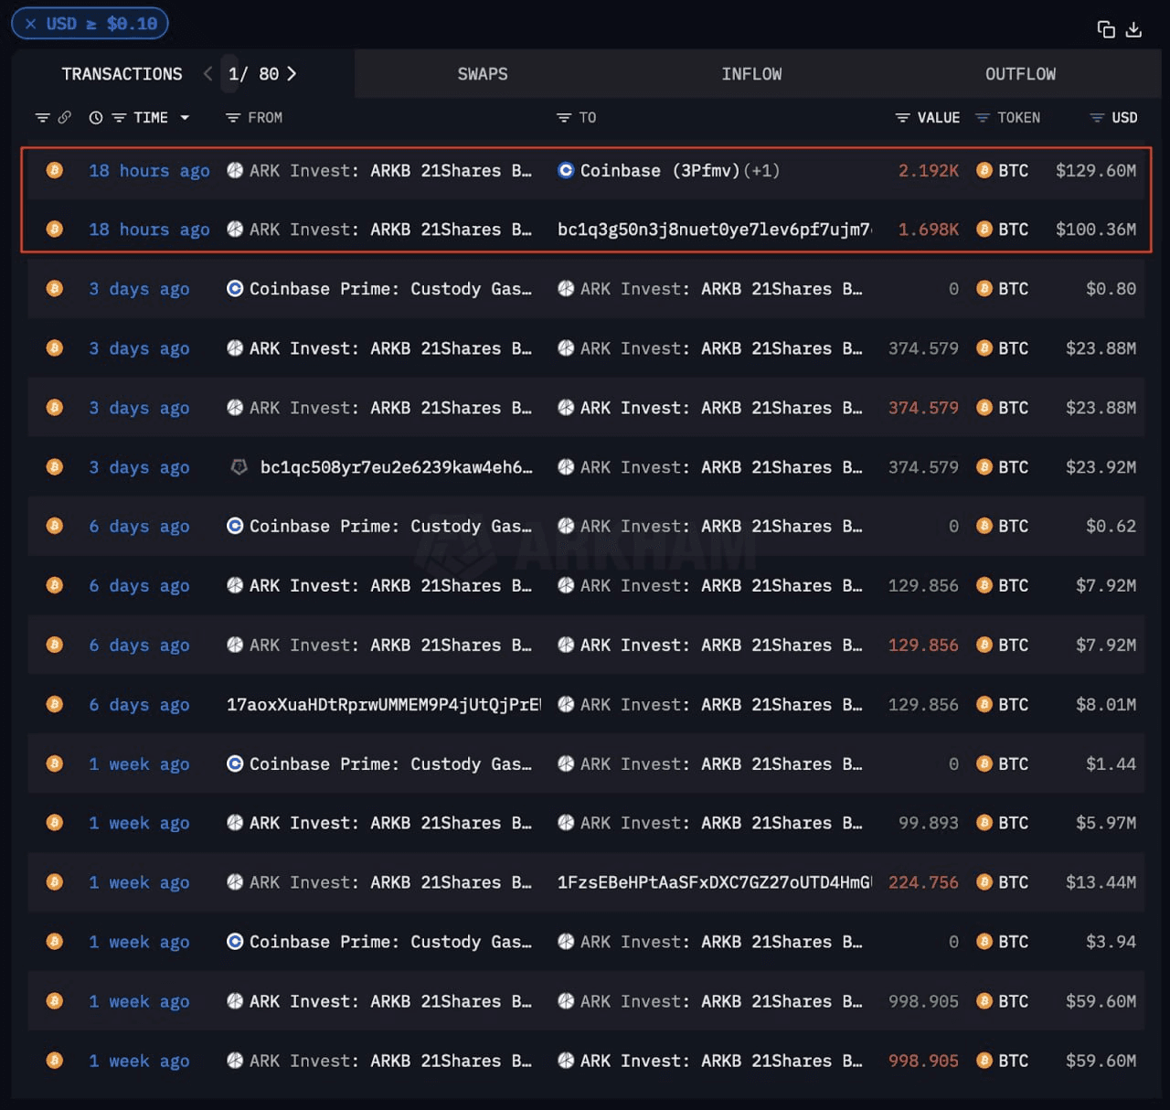Click the chain link icon in header

tap(64, 117)
